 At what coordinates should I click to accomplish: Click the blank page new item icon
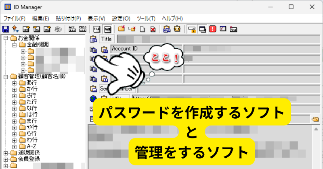tap(143, 29)
